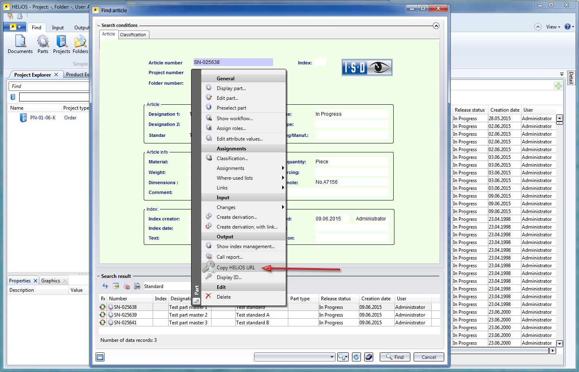The height and width of the screenshot is (372, 579).
Task: Click the green plus icon at top right
Action: [x=558, y=86]
